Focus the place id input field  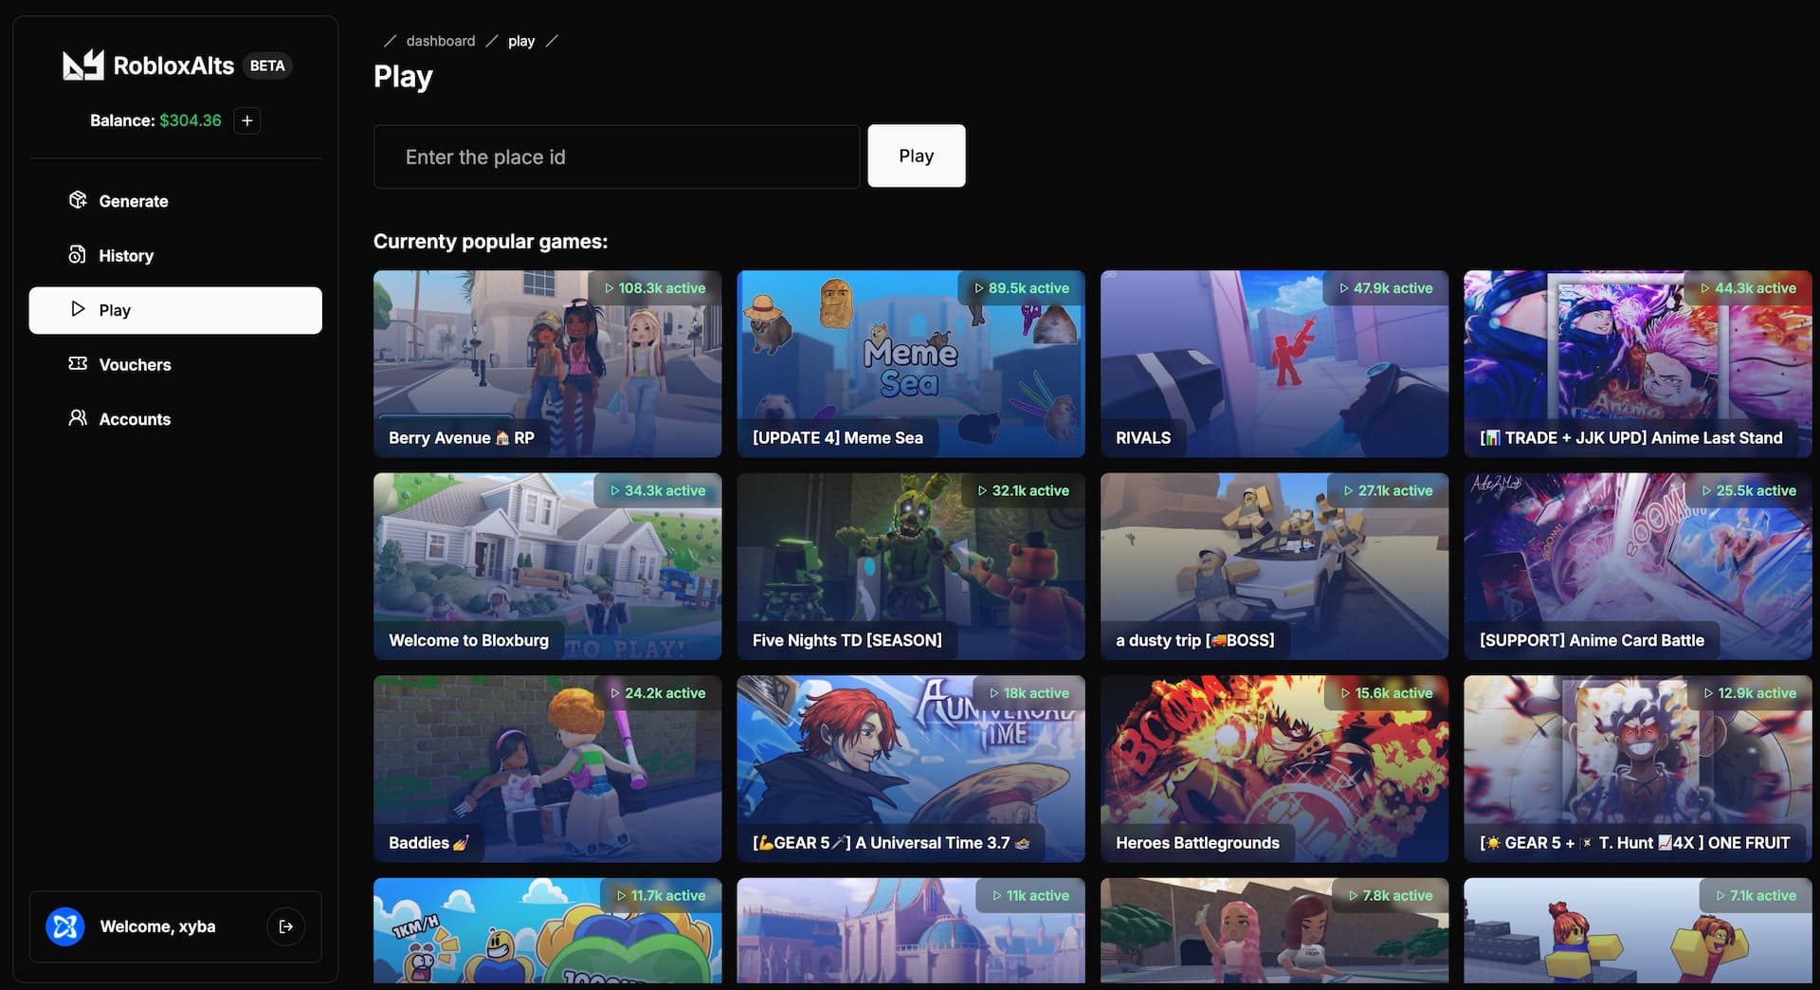(x=616, y=156)
